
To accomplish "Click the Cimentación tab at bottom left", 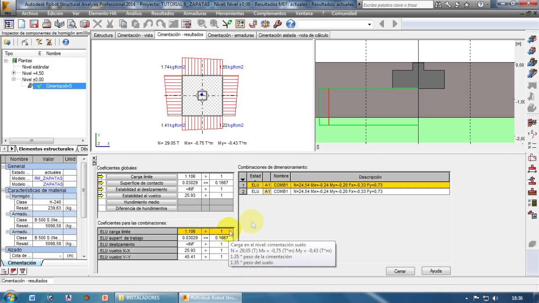I will [21, 263].
